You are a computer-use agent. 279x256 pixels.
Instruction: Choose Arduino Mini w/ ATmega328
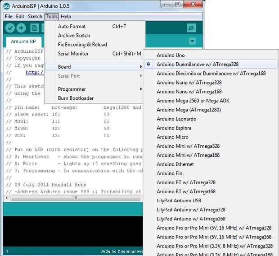click(211, 146)
